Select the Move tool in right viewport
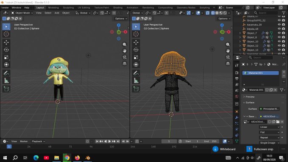The width and height of the screenshot is (288, 162). tap(136, 42)
